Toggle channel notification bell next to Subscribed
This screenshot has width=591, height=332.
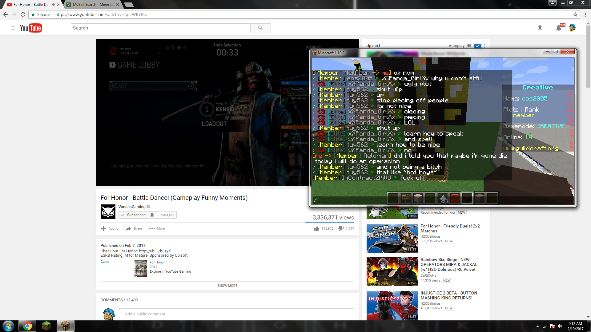tap(152, 215)
